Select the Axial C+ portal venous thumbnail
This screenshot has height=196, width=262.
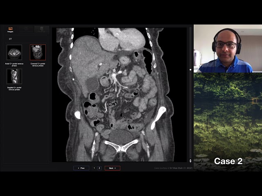click(14, 52)
